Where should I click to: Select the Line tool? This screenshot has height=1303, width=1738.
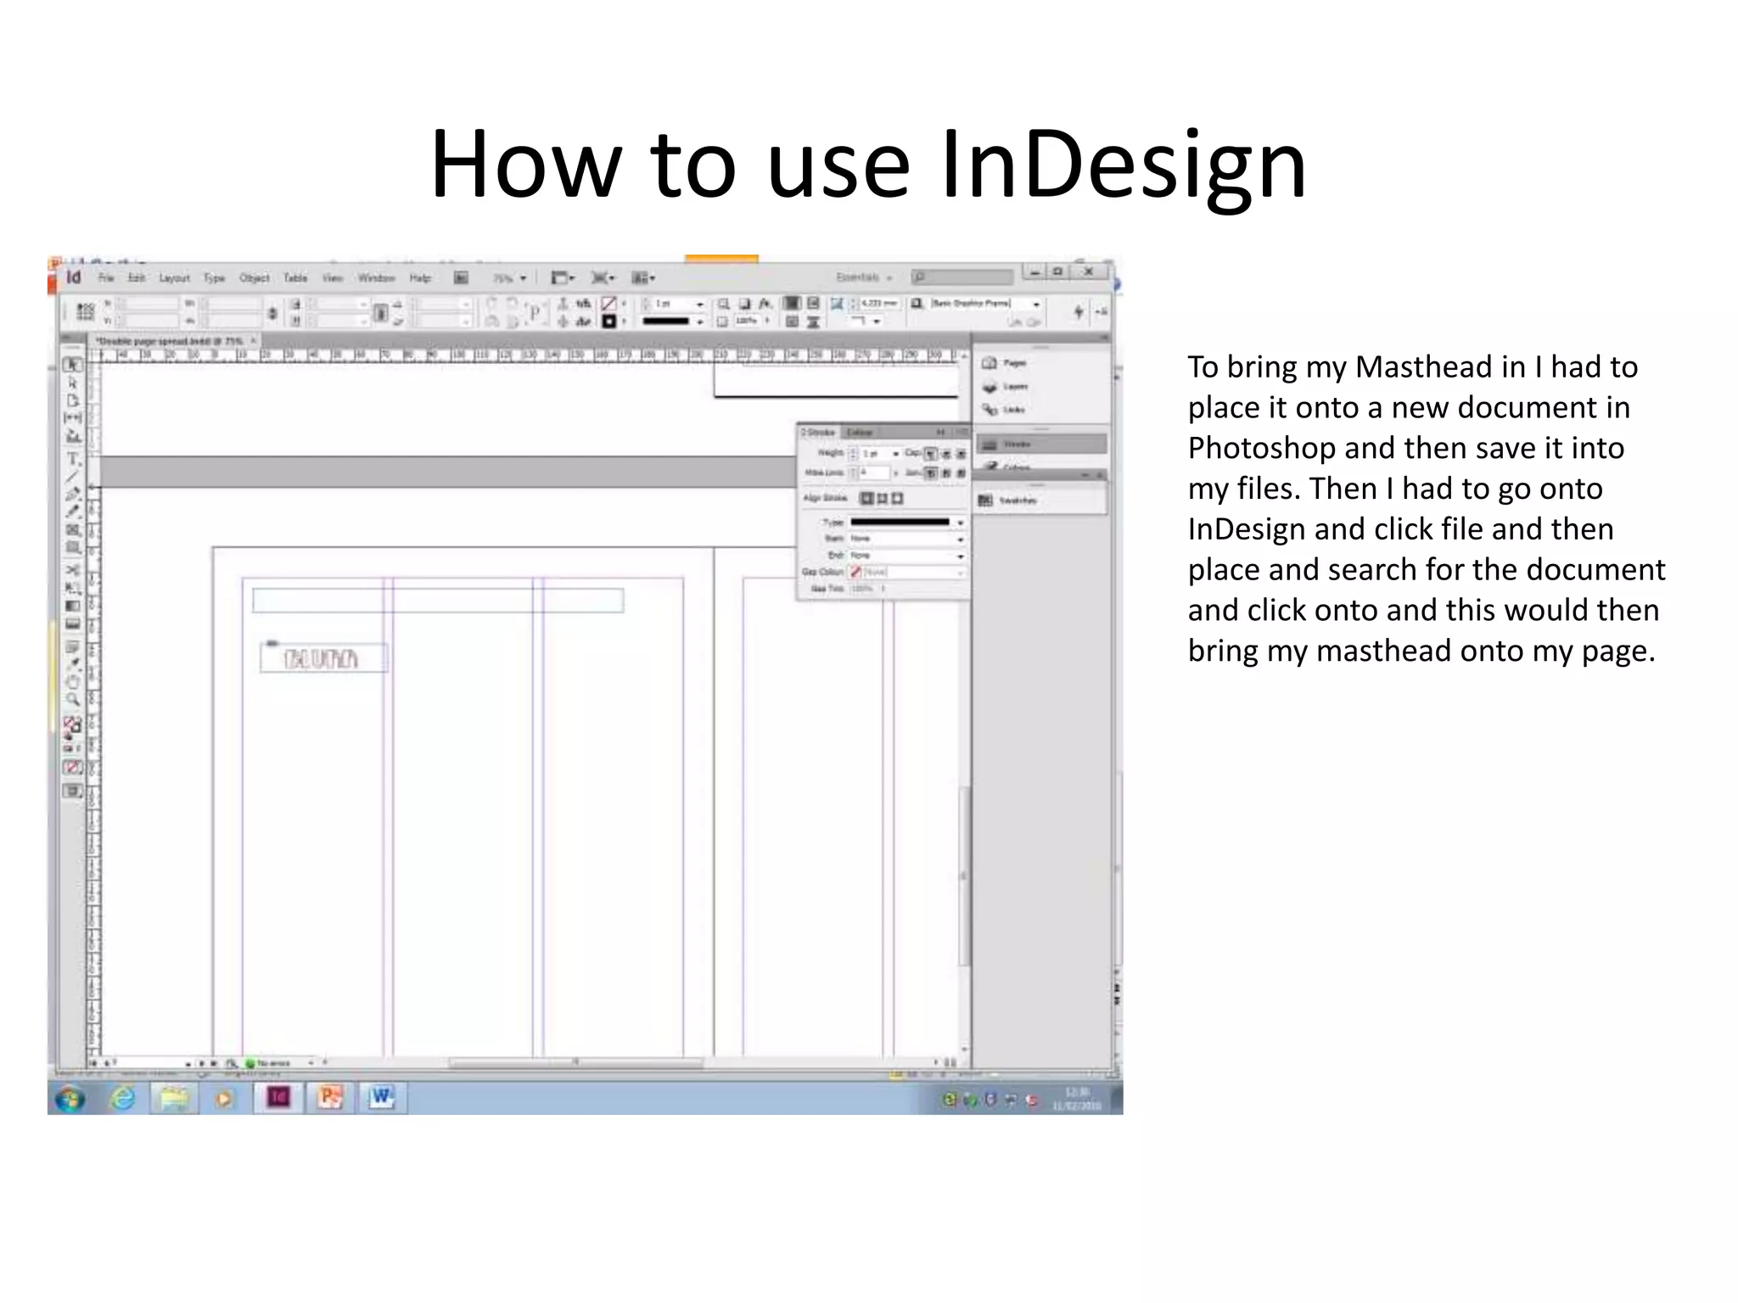(73, 476)
